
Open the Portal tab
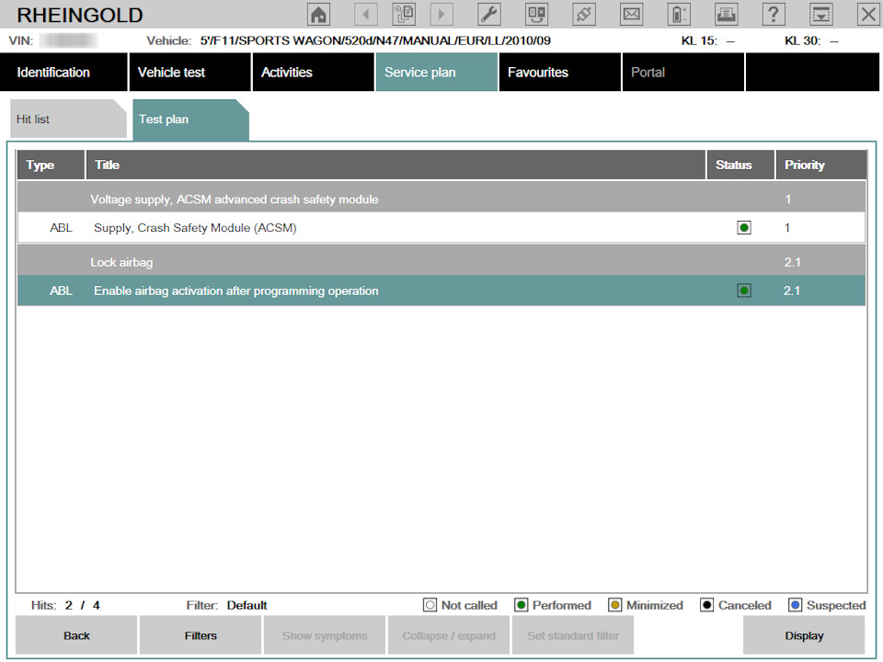click(683, 72)
